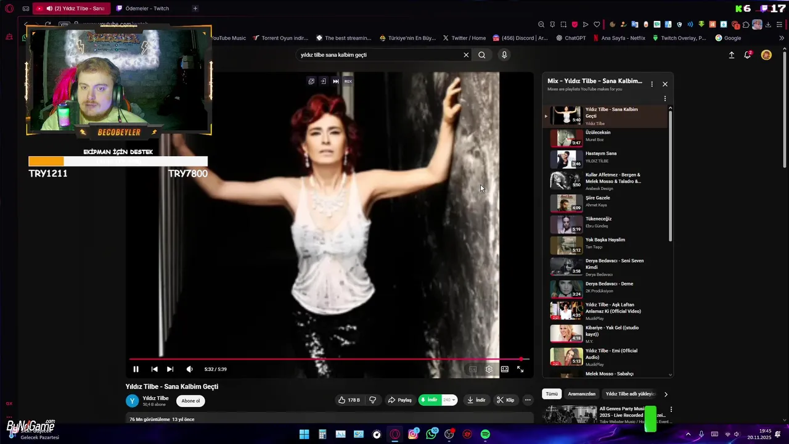Select the Tümü filter chip

552,393
